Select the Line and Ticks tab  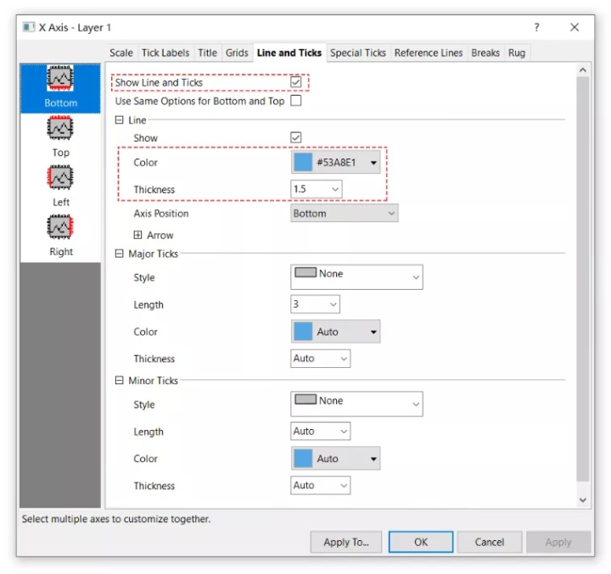[x=289, y=53]
